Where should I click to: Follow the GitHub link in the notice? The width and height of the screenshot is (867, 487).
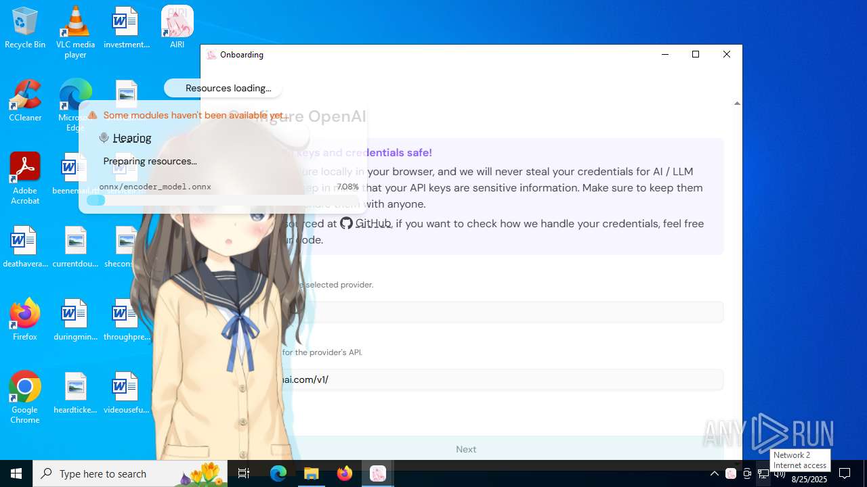click(366, 223)
